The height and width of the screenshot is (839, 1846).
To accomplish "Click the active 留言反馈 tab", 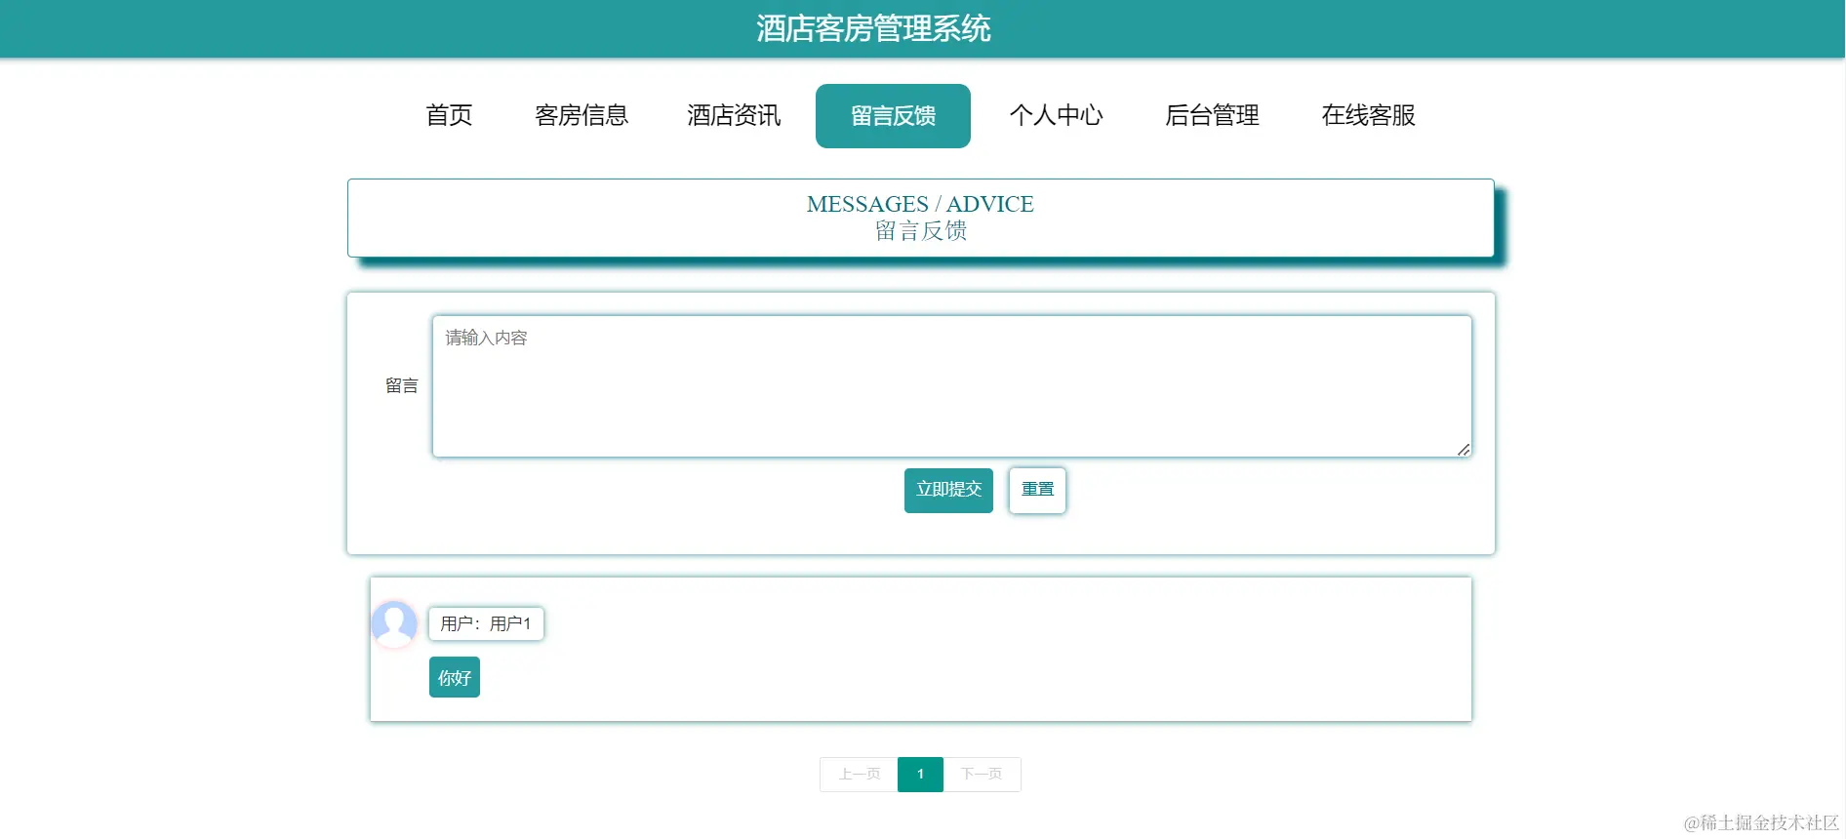I will click(893, 116).
